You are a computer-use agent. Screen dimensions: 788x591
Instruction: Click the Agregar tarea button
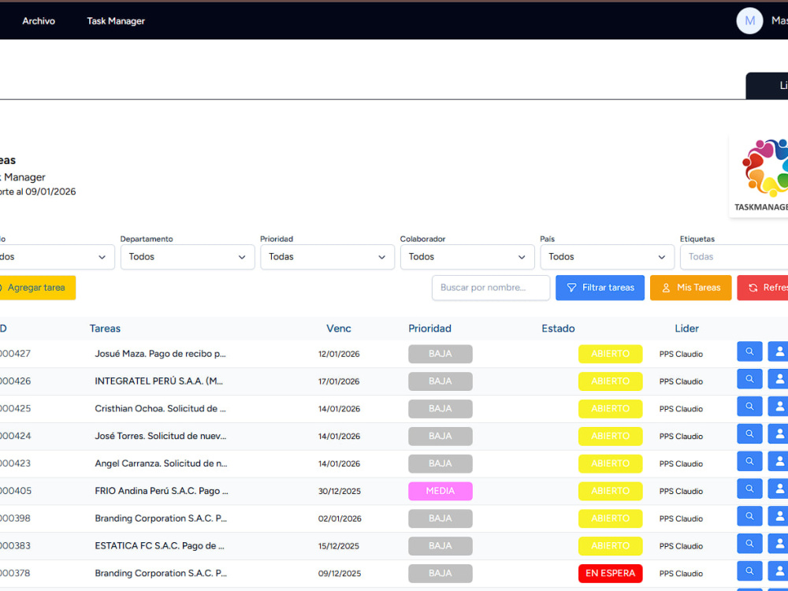coord(37,288)
